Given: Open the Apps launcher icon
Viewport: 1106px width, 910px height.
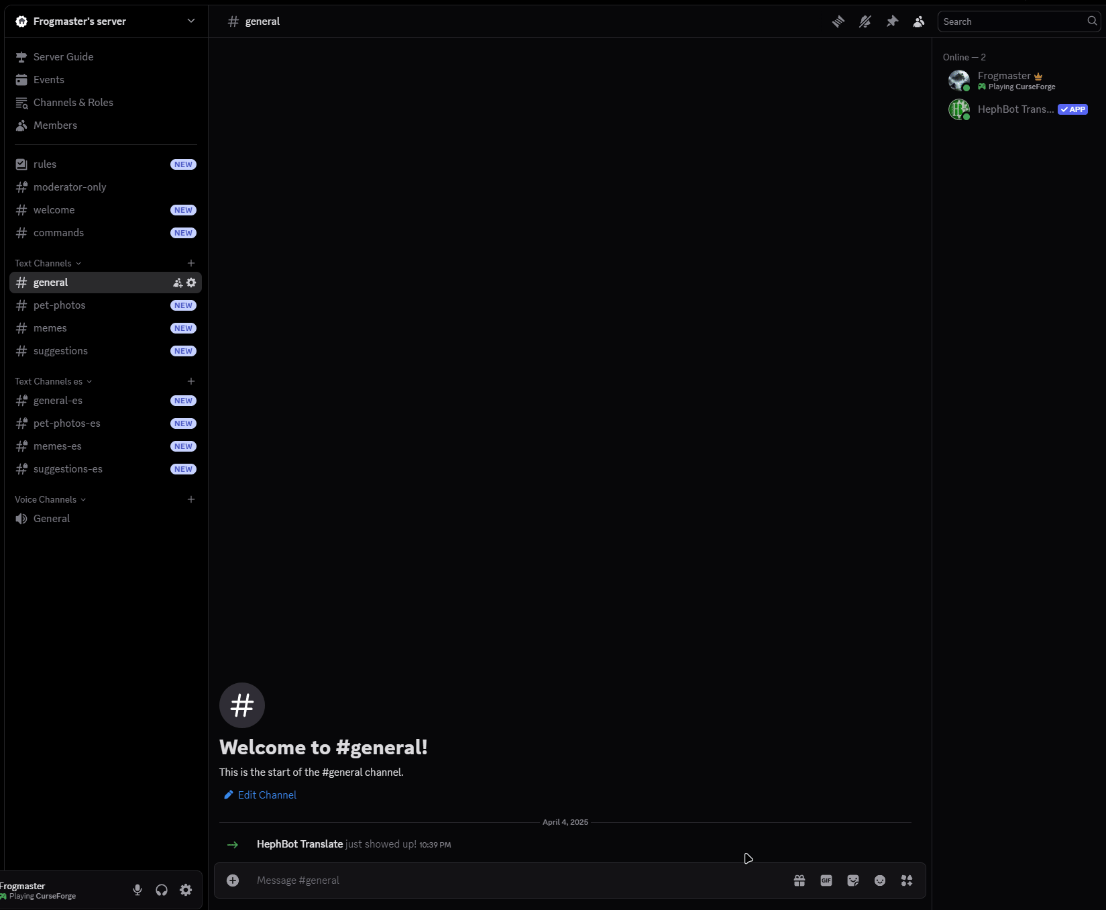Looking at the screenshot, I should pyautogui.click(x=907, y=880).
